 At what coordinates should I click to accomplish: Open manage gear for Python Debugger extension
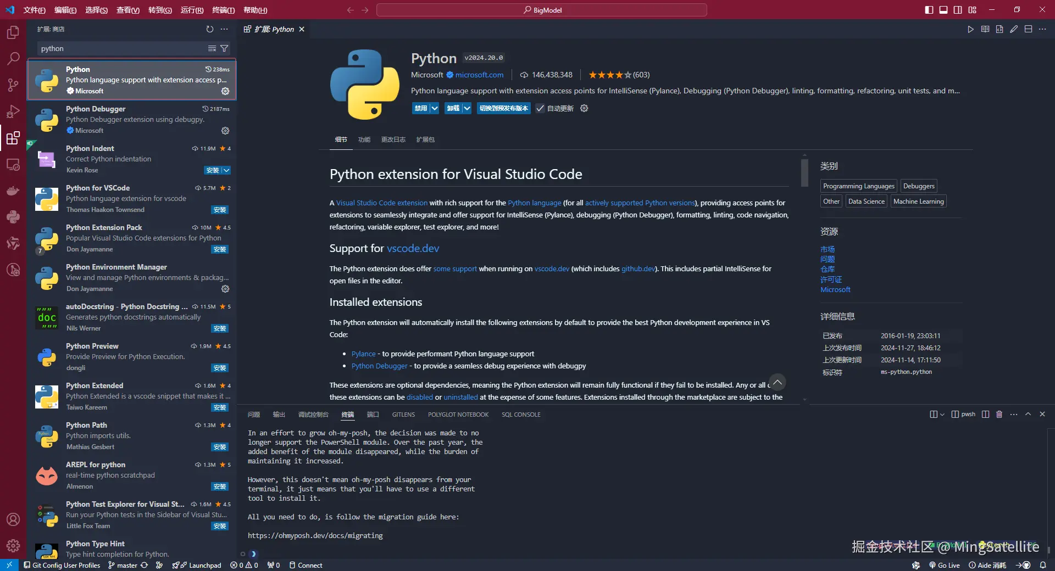[225, 131]
